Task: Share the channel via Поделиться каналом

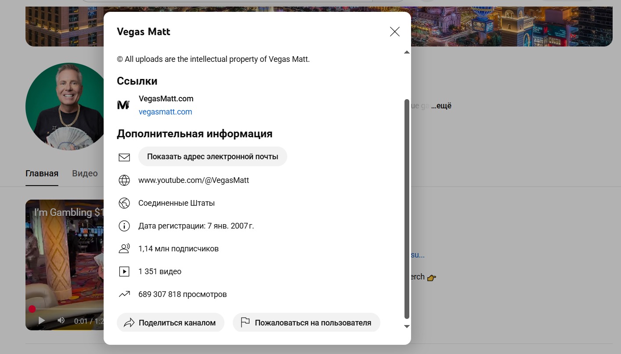Action: pyautogui.click(x=170, y=323)
